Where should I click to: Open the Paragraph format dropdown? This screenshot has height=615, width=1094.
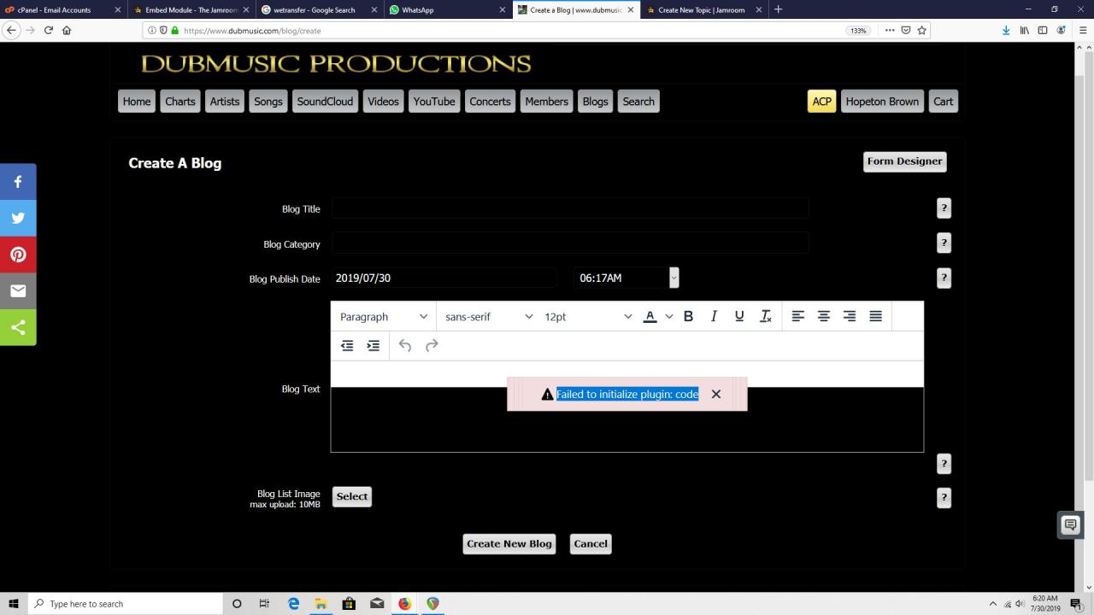(x=383, y=316)
